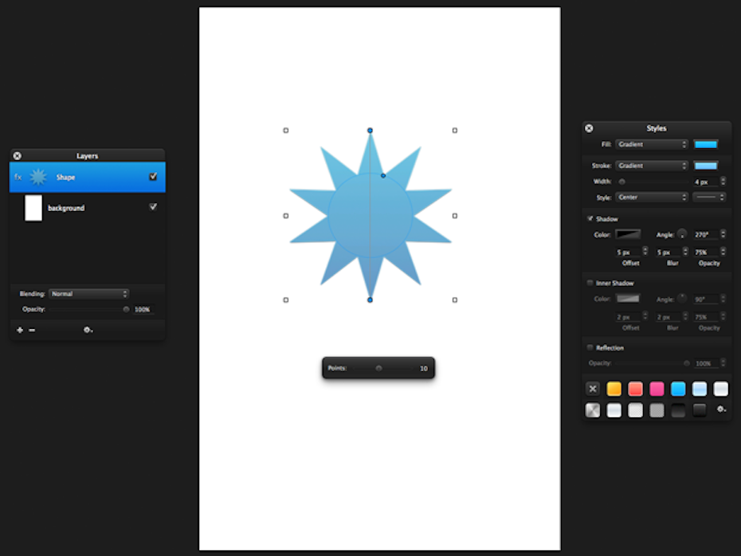Click the plus icon to add a layer
The width and height of the screenshot is (741, 556).
pyautogui.click(x=20, y=330)
